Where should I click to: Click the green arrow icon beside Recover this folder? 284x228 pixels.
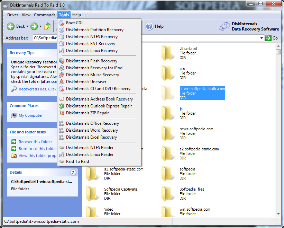14,142
